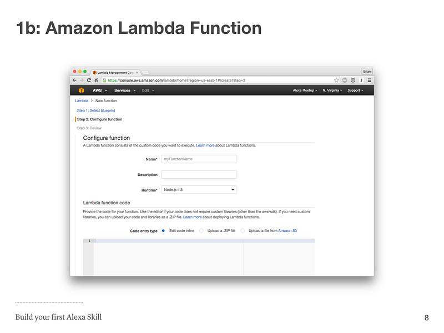Go to browser home icon
This screenshot has width=444, height=333.
click(96, 80)
